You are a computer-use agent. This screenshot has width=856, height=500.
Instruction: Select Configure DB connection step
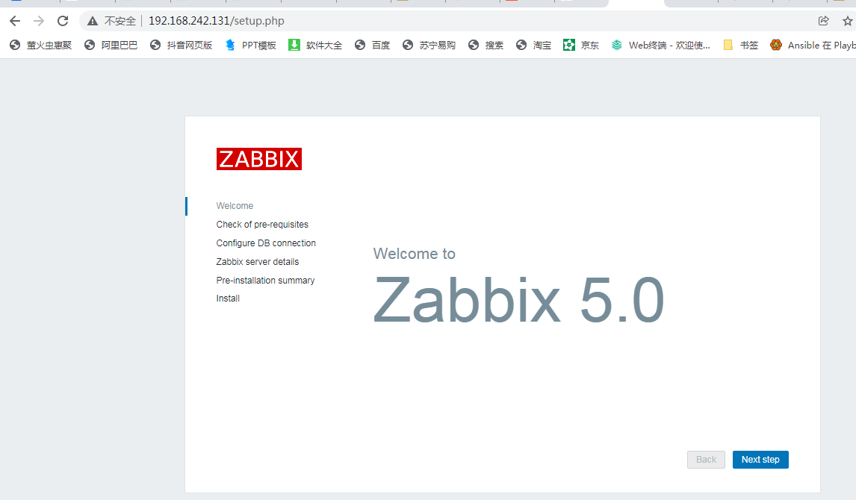[266, 243]
